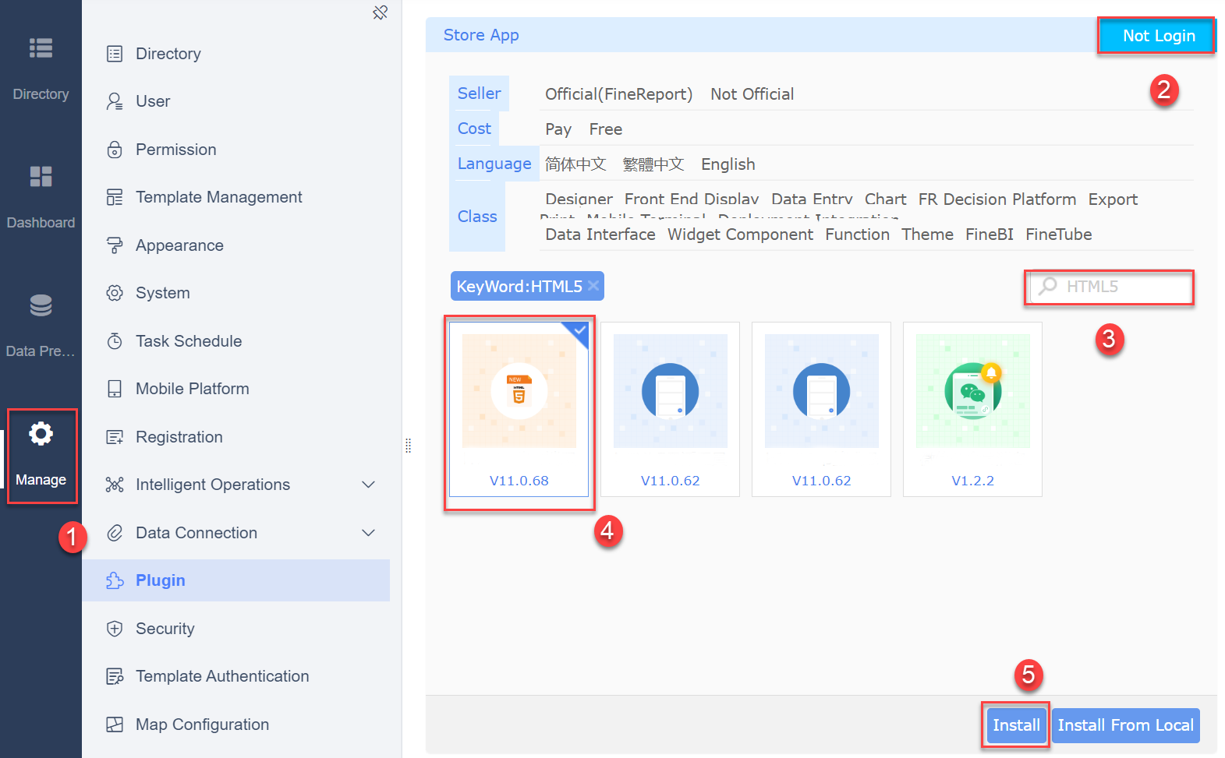
Task: Filter by Official(FineReport) seller
Action: [618, 94]
